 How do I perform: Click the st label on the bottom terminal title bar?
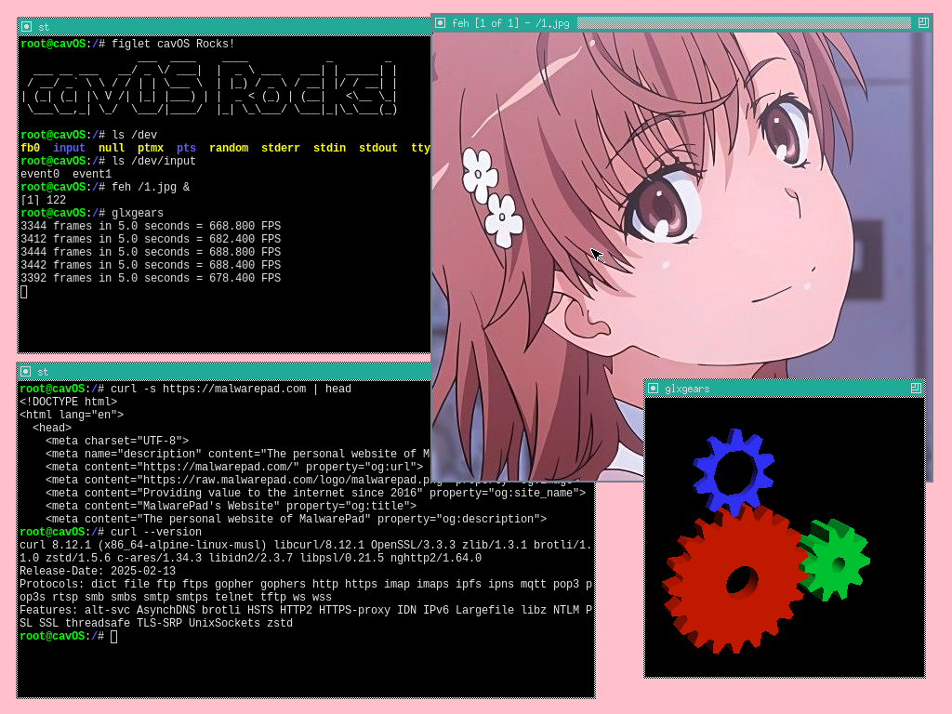tap(43, 371)
